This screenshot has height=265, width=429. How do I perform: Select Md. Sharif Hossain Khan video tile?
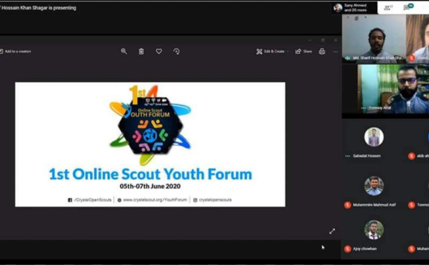[x=373, y=39]
